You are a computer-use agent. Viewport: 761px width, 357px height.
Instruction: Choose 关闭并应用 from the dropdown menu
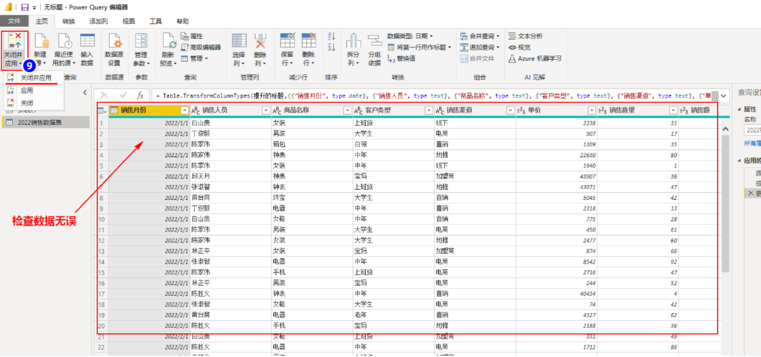point(36,78)
